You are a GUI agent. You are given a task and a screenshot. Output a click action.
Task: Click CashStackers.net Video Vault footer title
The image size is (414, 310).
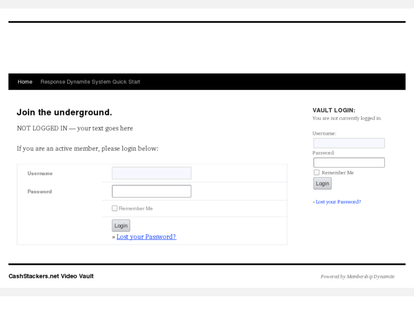[x=51, y=276]
